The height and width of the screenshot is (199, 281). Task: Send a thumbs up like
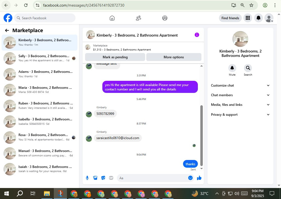(199, 178)
